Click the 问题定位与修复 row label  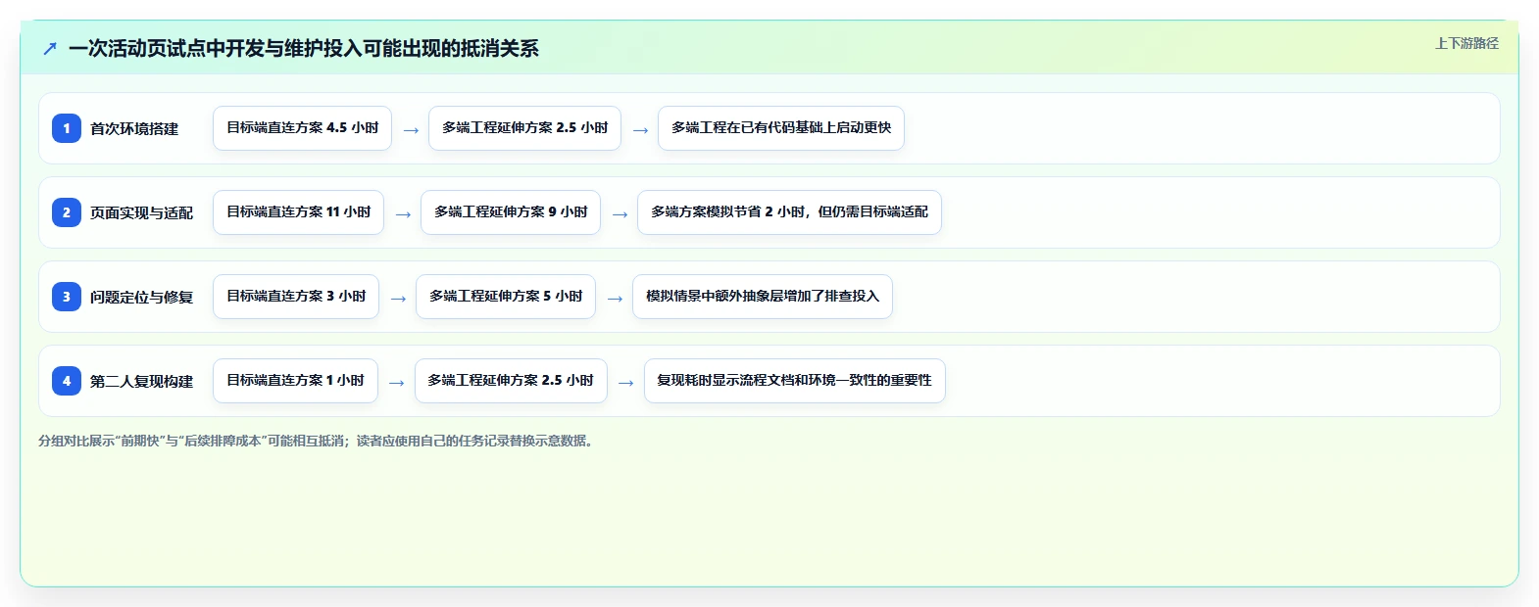pyautogui.click(x=141, y=297)
